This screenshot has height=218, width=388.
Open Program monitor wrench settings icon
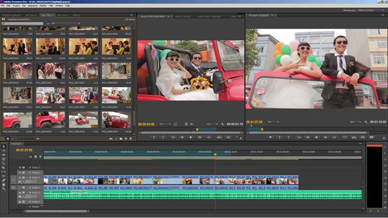pos(366,122)
